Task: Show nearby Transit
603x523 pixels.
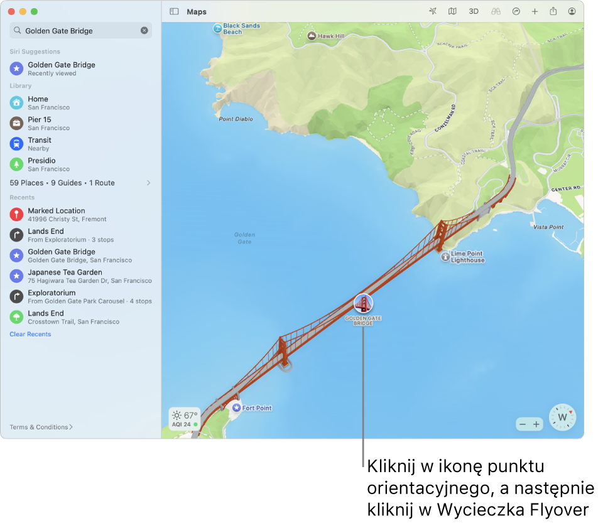Action: coord(81,144)
